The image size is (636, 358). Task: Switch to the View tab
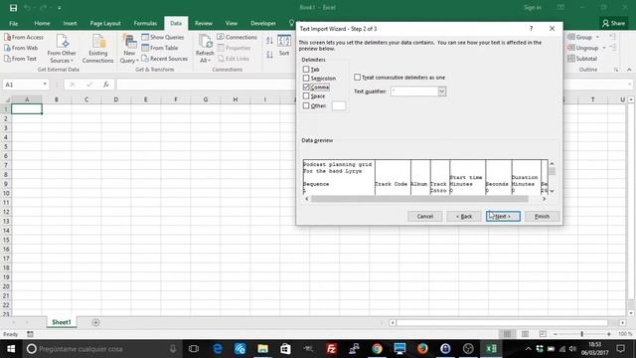tap(232, 23)
